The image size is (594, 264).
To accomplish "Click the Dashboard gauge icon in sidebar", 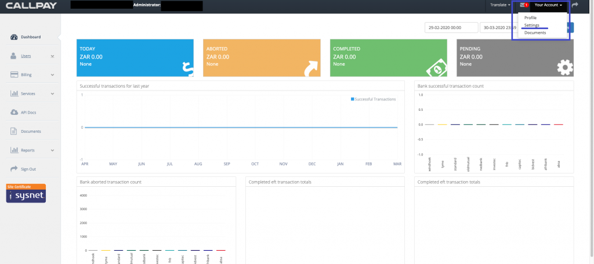I will (14, 37).
